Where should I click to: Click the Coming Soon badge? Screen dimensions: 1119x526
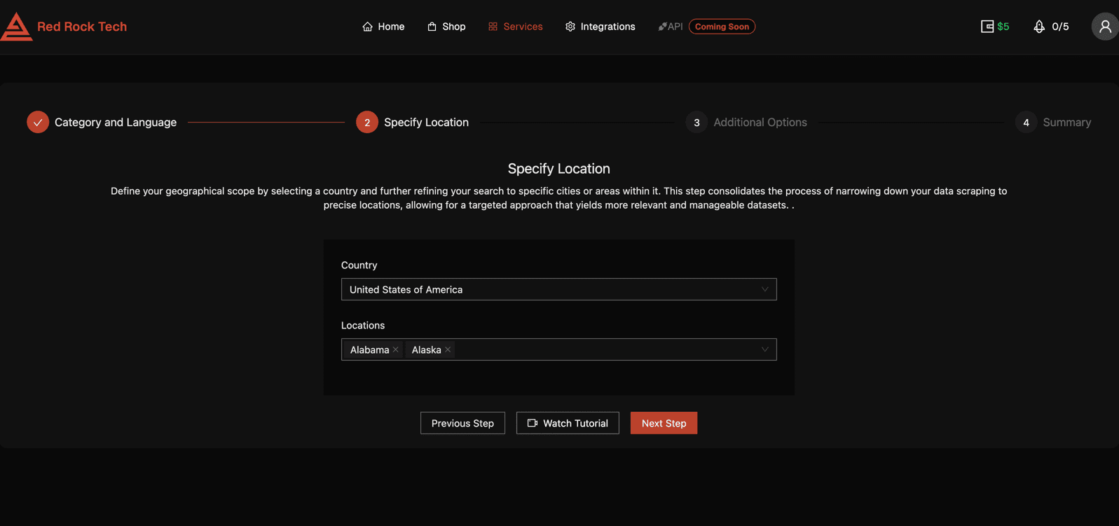click(722, 27)
